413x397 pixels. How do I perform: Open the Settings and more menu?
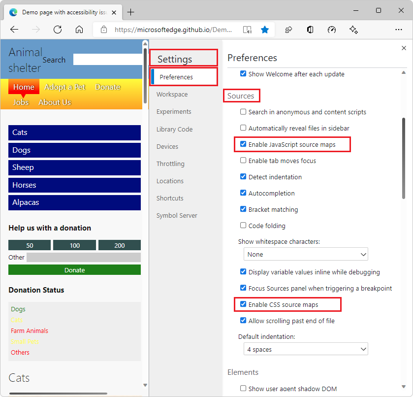pos(399,30)
